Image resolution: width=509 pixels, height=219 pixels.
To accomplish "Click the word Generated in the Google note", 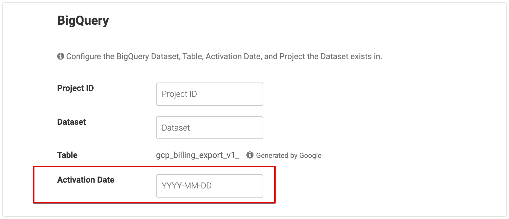I will [272, 156].
